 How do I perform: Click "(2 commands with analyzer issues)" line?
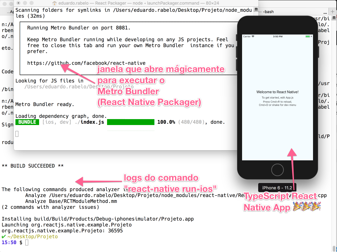pos(51,207)
